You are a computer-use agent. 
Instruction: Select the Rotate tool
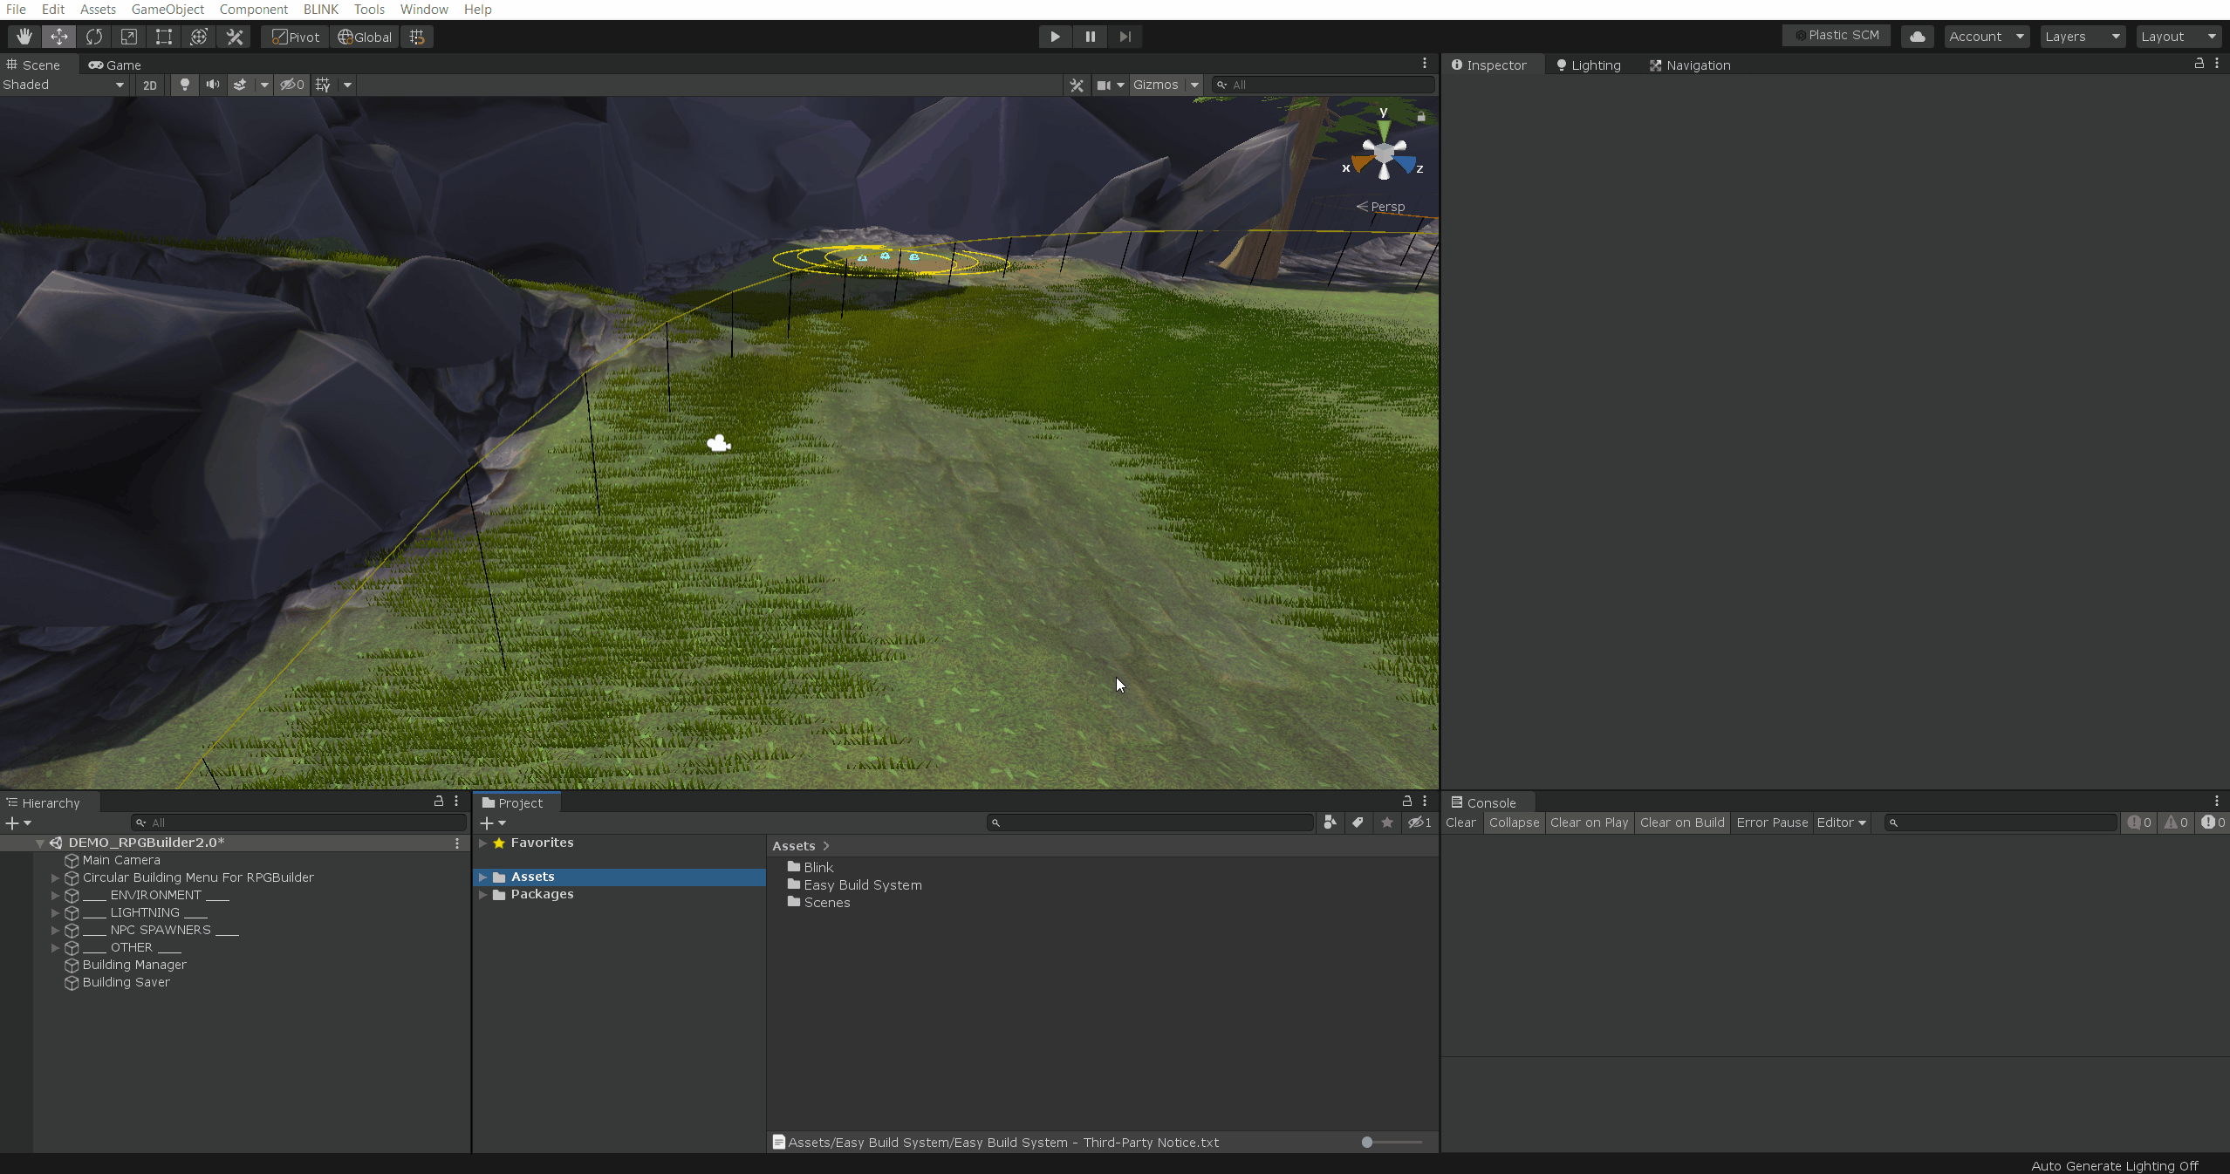[x=93, y=37]
